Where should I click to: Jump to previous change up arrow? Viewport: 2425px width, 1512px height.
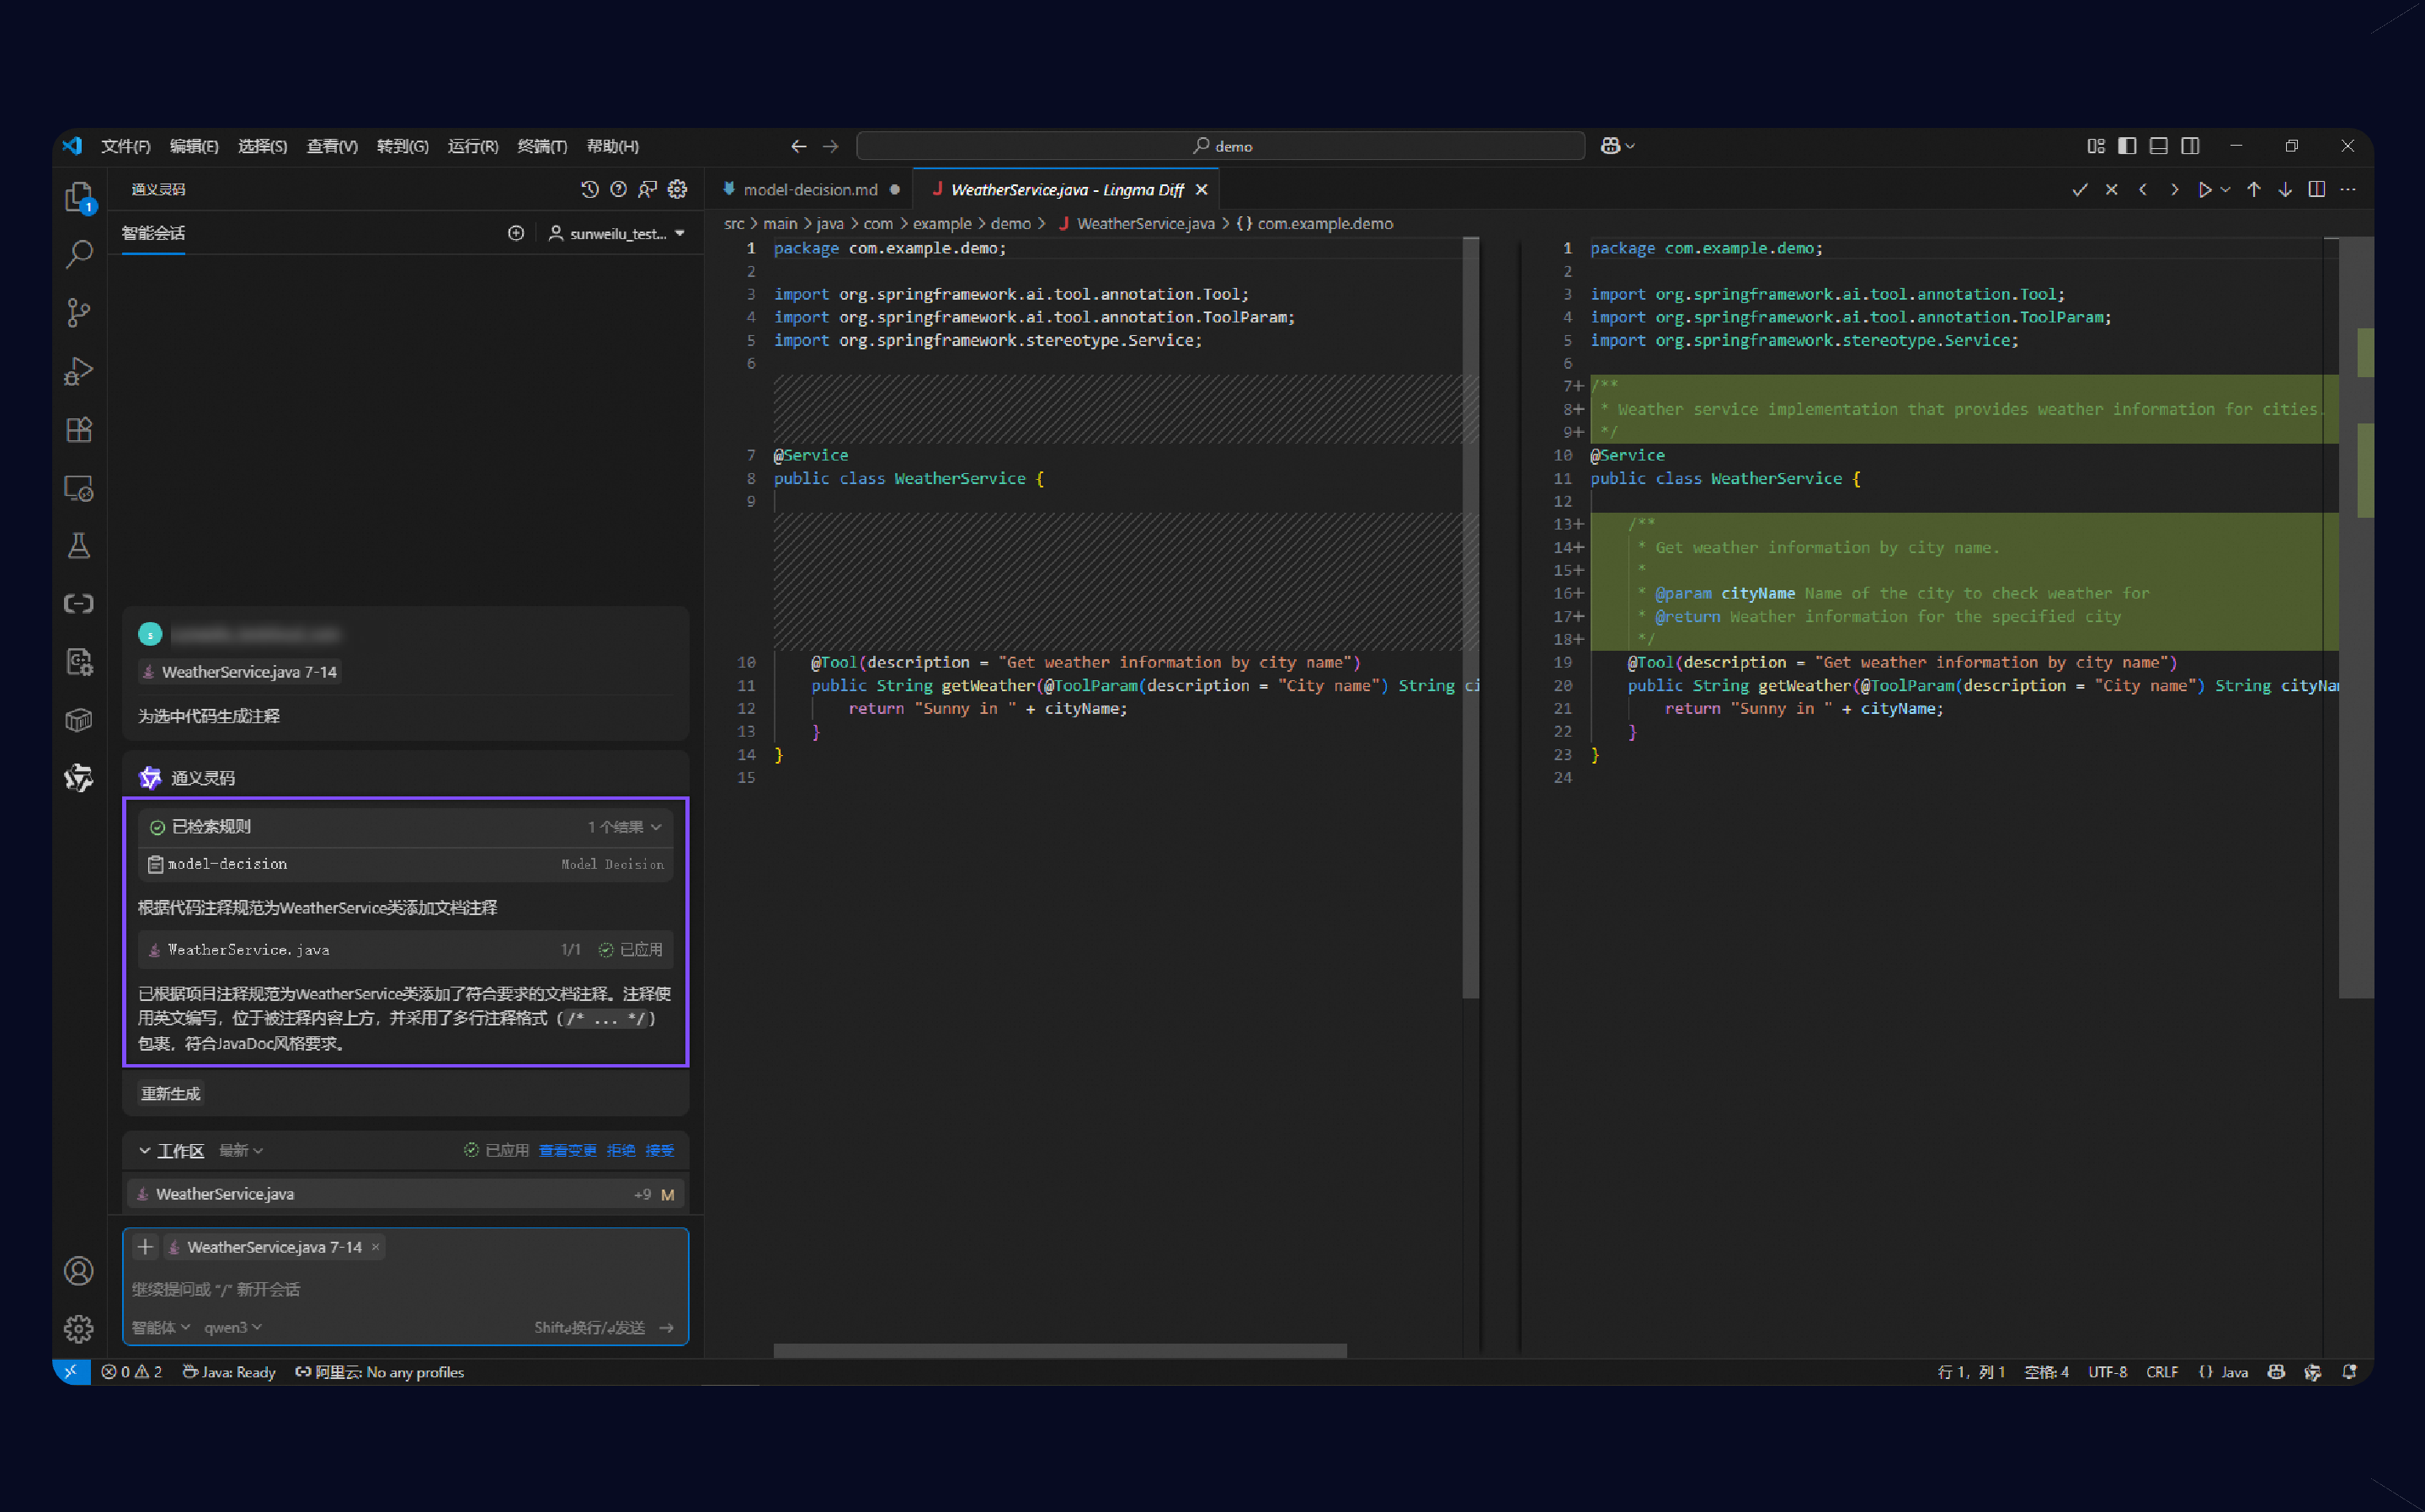(x=2254, y=189)
